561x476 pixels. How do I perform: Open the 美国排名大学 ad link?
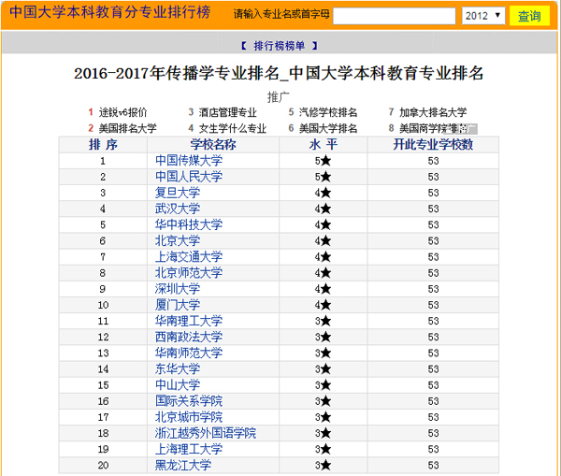coord(127,128)
